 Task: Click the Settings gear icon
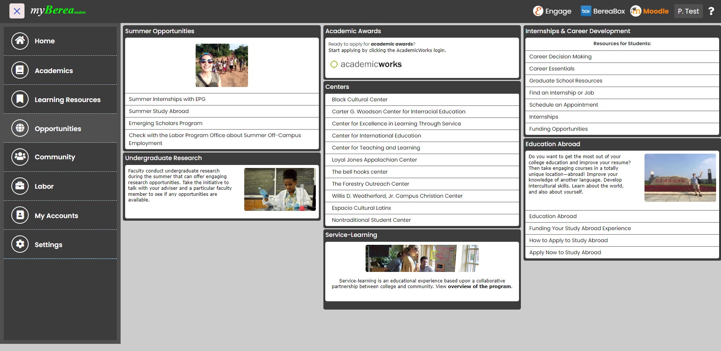[x=20, y=244]
